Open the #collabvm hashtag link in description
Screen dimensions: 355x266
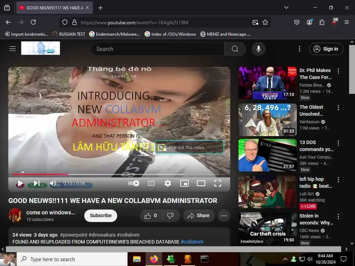point(192,242)
